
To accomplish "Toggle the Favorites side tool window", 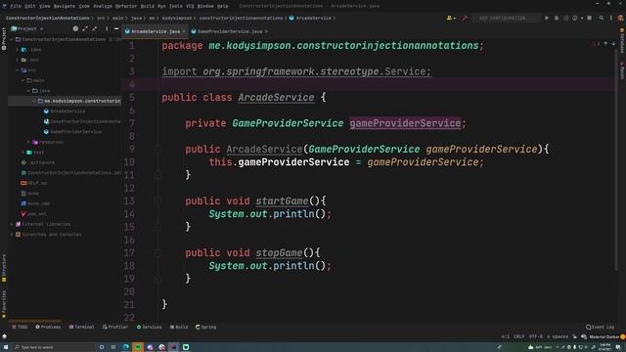I will 4,304.
